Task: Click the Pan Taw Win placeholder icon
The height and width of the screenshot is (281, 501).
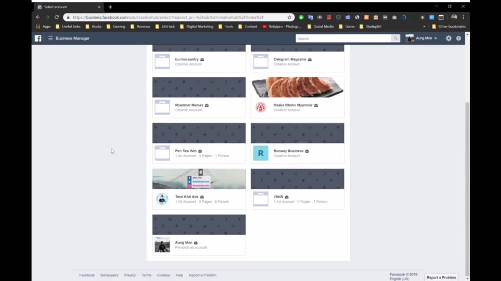Action: [x=162, y=153]
